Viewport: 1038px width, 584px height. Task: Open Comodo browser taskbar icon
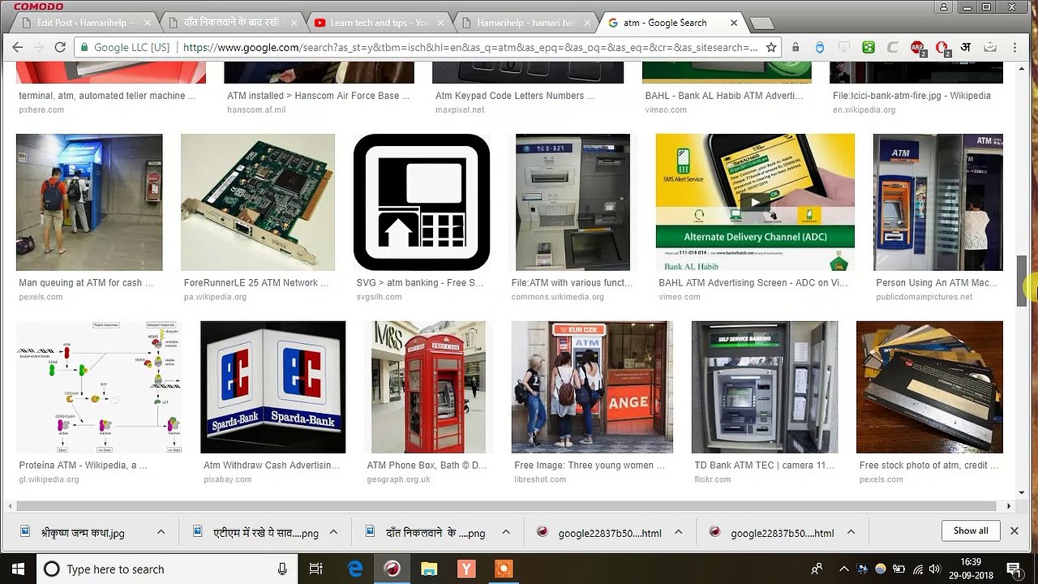tap(392, 569)
